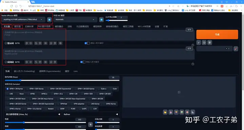Refresh the external VAE model list
The width and height of the screenshot is (244, 130).
pyautogui.click(x=101, y=20)
